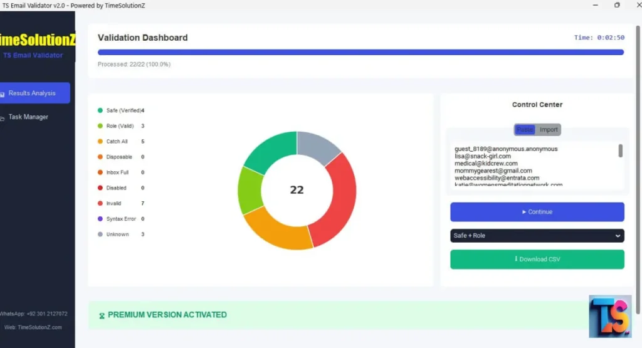The image size is (642, 348).
Task: Click the Unknown legend dot
Action: pyautogui.click(x=100, y=234)
